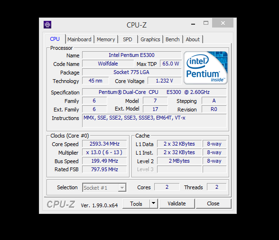Click the L1 Data size 2 x 32 KBytes

pos(179,144)
